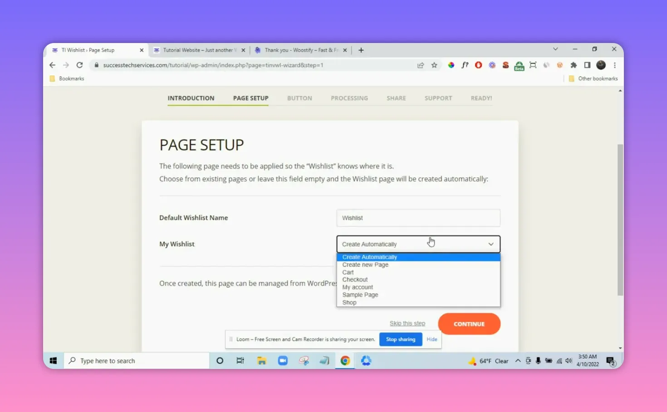Click Stop sharing in the Loom banner
Image resolution: width=667 pixels, height=412 pixels.
(x=400, y=339)
